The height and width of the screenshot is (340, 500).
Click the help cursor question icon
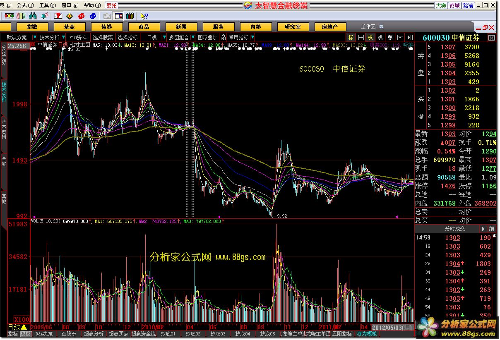click(x=144, y=16)
